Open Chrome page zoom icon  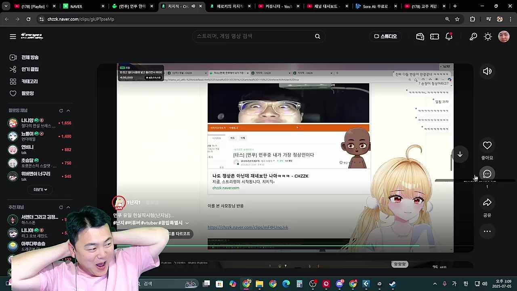pyautogui.click(x=447, y=19)
